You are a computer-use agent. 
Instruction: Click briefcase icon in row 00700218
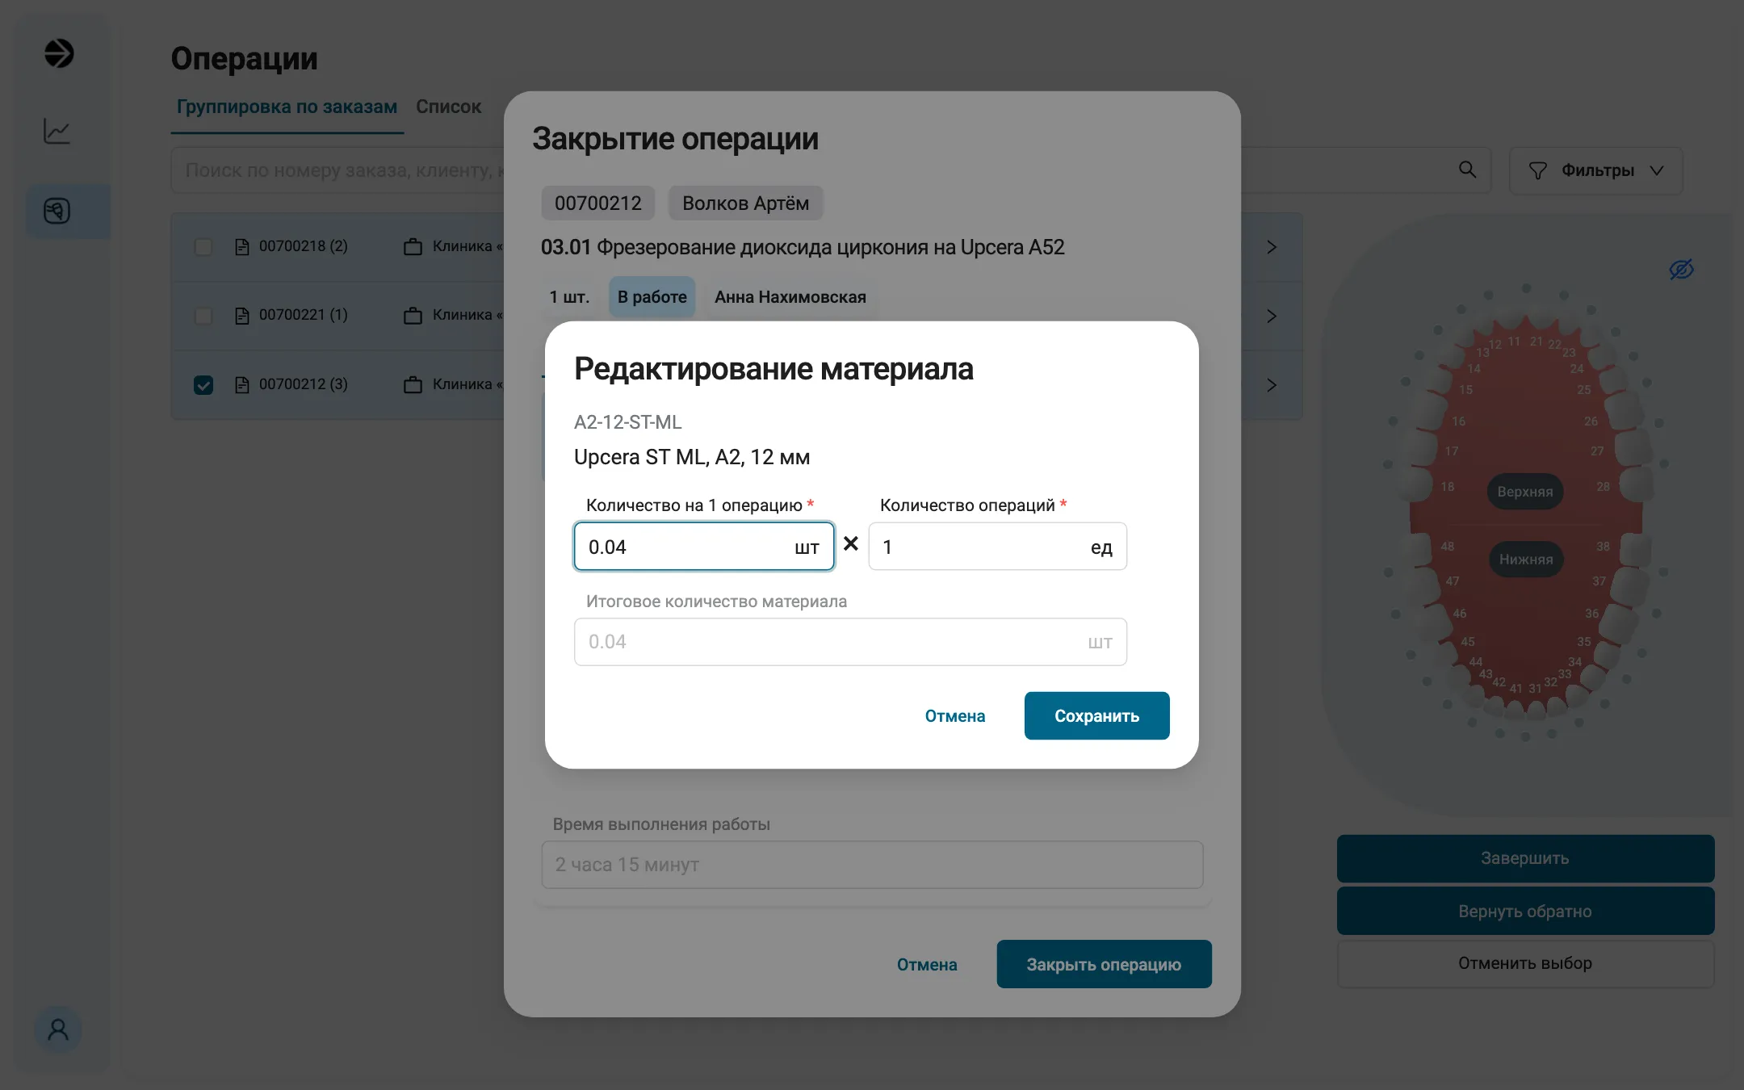[413, 246]
